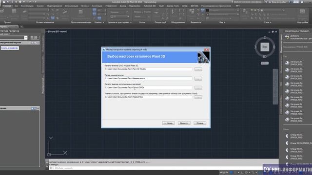Browse for the Related Files support folder
The width and height of the screenshot is (312, 175).
(198, 97)
